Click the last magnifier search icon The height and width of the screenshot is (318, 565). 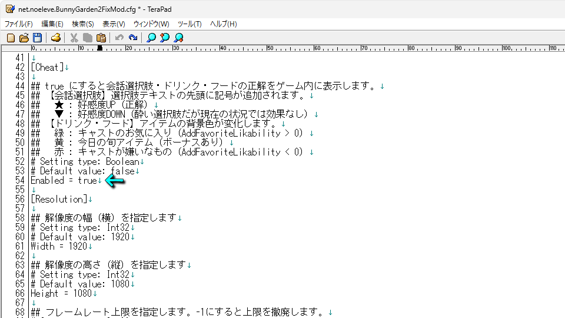point(178,38)
